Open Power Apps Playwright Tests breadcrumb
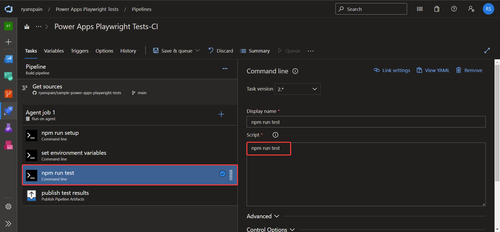Image resolution: width=500 pixels, height=232 pixels. pyautogui.click(x=87, y=9)
